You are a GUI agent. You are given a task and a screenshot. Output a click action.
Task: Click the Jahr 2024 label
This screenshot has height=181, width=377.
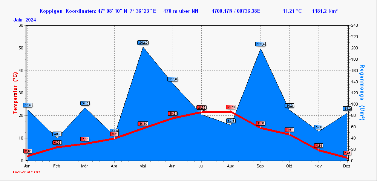click(x=25, y=20)
